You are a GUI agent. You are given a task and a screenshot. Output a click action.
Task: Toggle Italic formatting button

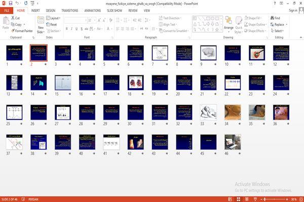coord(71,29)
